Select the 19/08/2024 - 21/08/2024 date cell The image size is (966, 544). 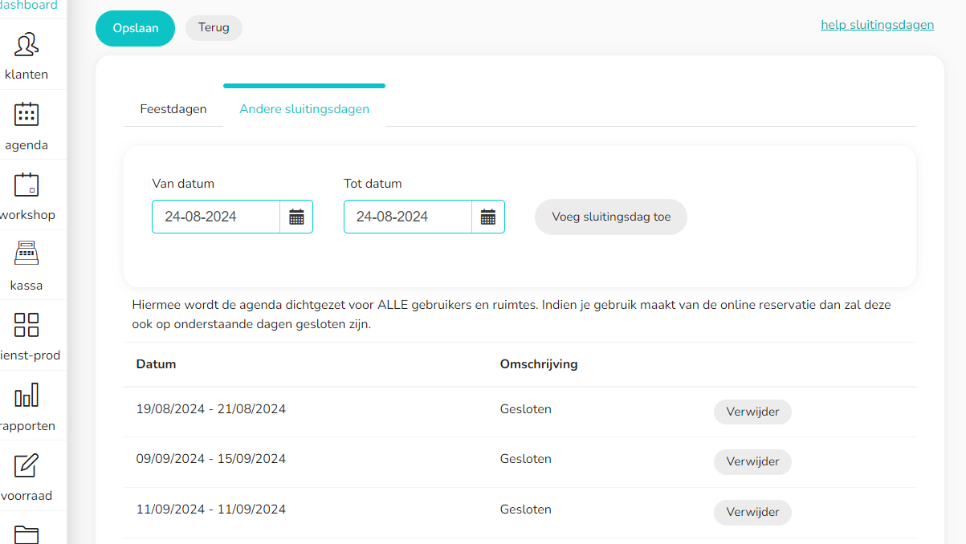coord(211,409)
